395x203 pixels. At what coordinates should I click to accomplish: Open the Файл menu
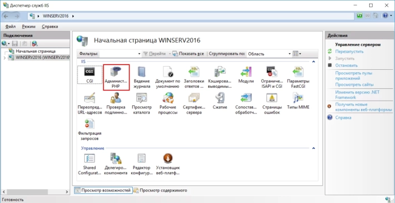(10, 26)
